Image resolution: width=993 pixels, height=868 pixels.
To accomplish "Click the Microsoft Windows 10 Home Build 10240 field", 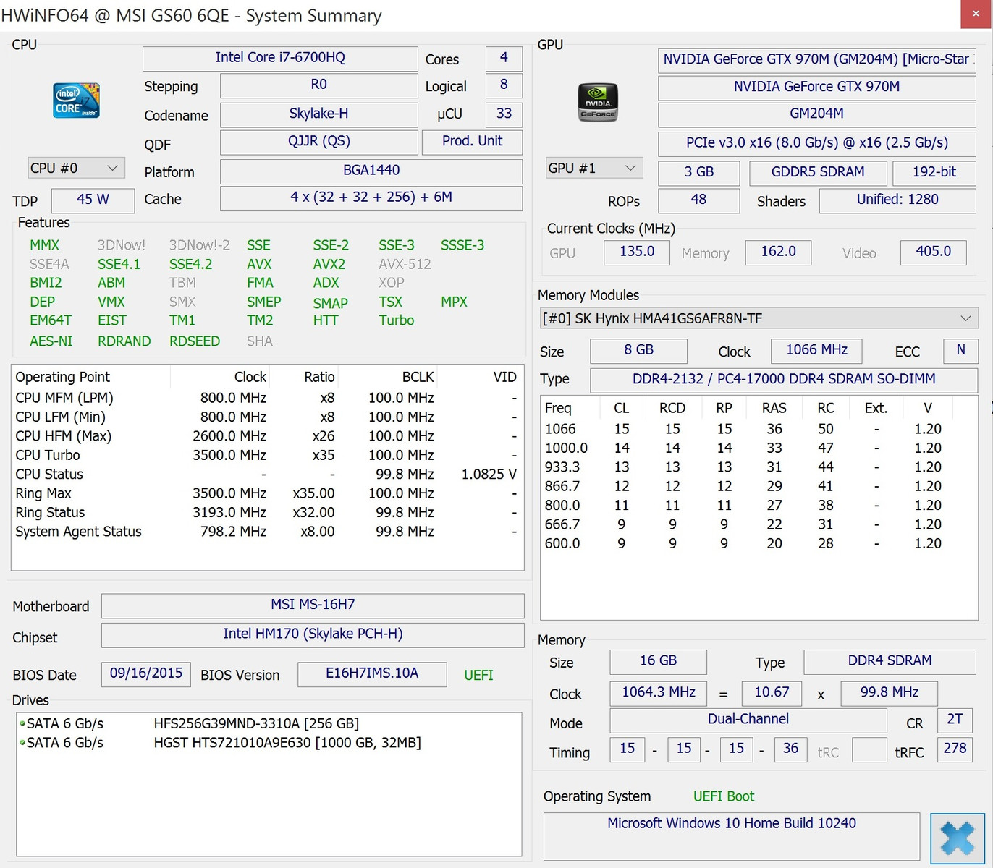I will 731,837.
